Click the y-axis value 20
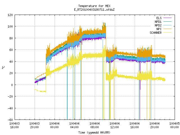Viewport: 180px width, 135px height. 11,73
